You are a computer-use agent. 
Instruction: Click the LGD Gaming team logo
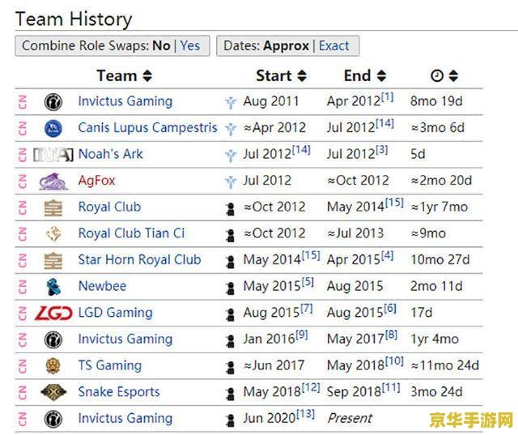coord(53,313)
